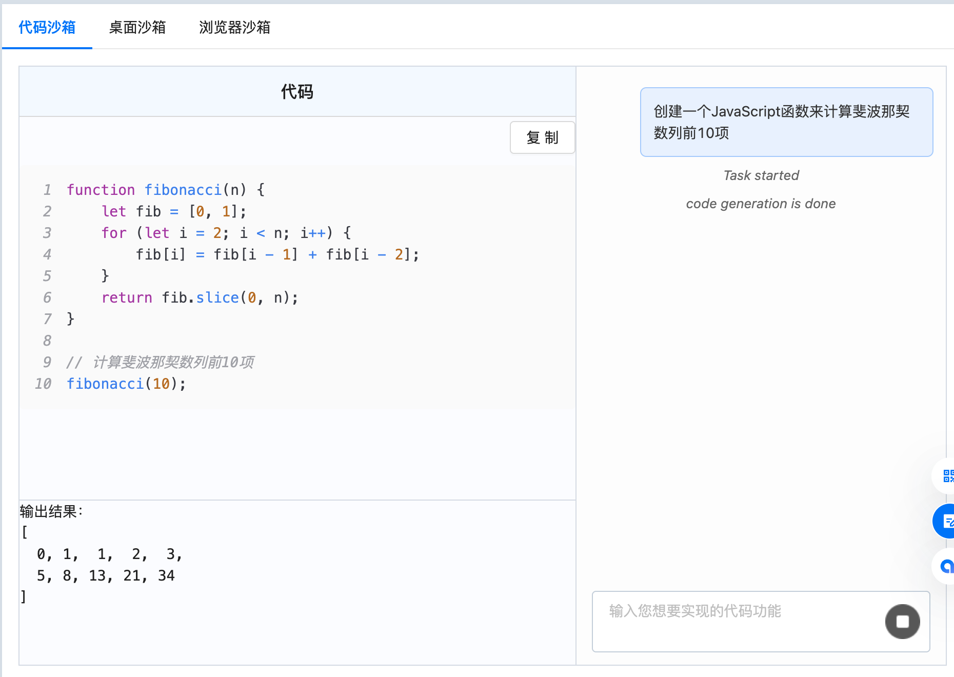954x677 pixels.
Task: Click the 'return fib.slice(0, n);' code line
Action: coord(200,297)
